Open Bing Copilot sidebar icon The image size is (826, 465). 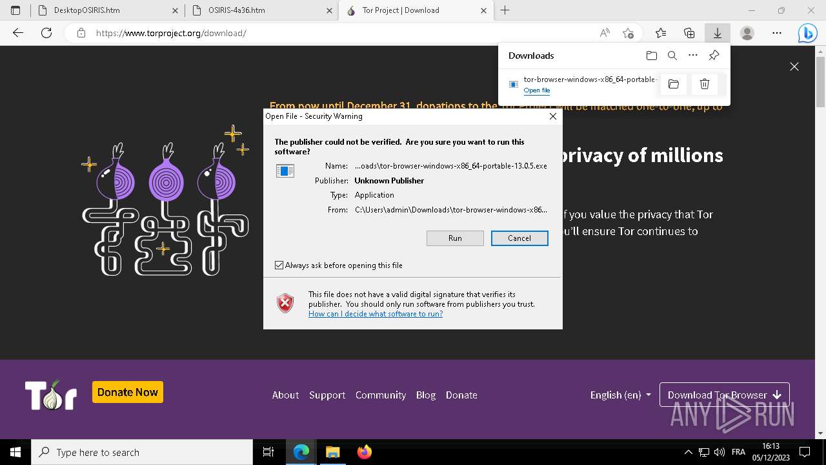tap(807, 33)
